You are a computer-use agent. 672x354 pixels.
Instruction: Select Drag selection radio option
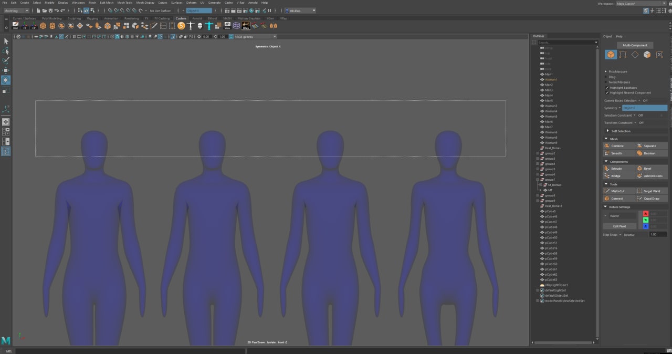coord(606,77)
